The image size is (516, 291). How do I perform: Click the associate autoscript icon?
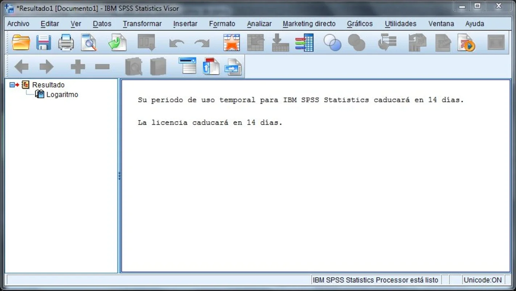click(x=417, y=43)
